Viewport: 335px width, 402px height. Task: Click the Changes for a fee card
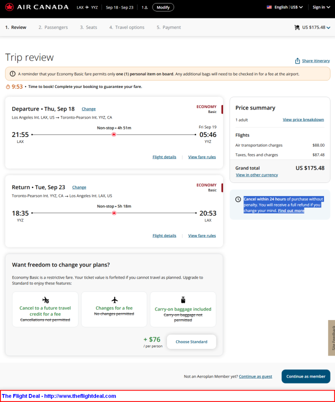[114, 309]
